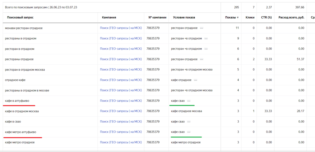
Task: Click total spend value 397.66
Action: 300,7
